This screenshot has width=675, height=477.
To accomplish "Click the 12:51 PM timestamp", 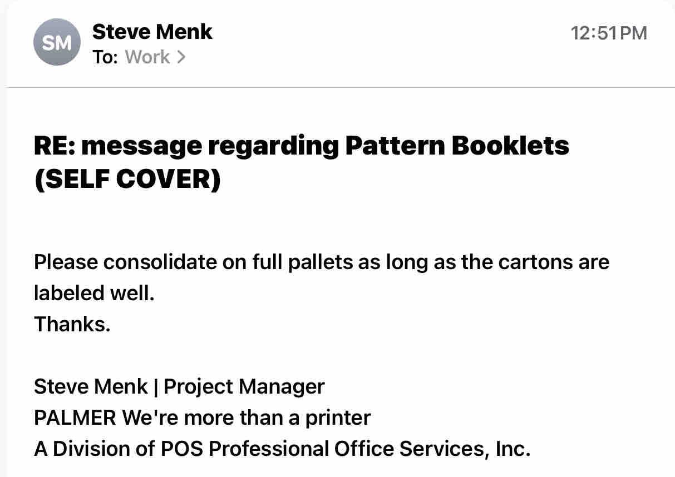I will pos(609,33).
